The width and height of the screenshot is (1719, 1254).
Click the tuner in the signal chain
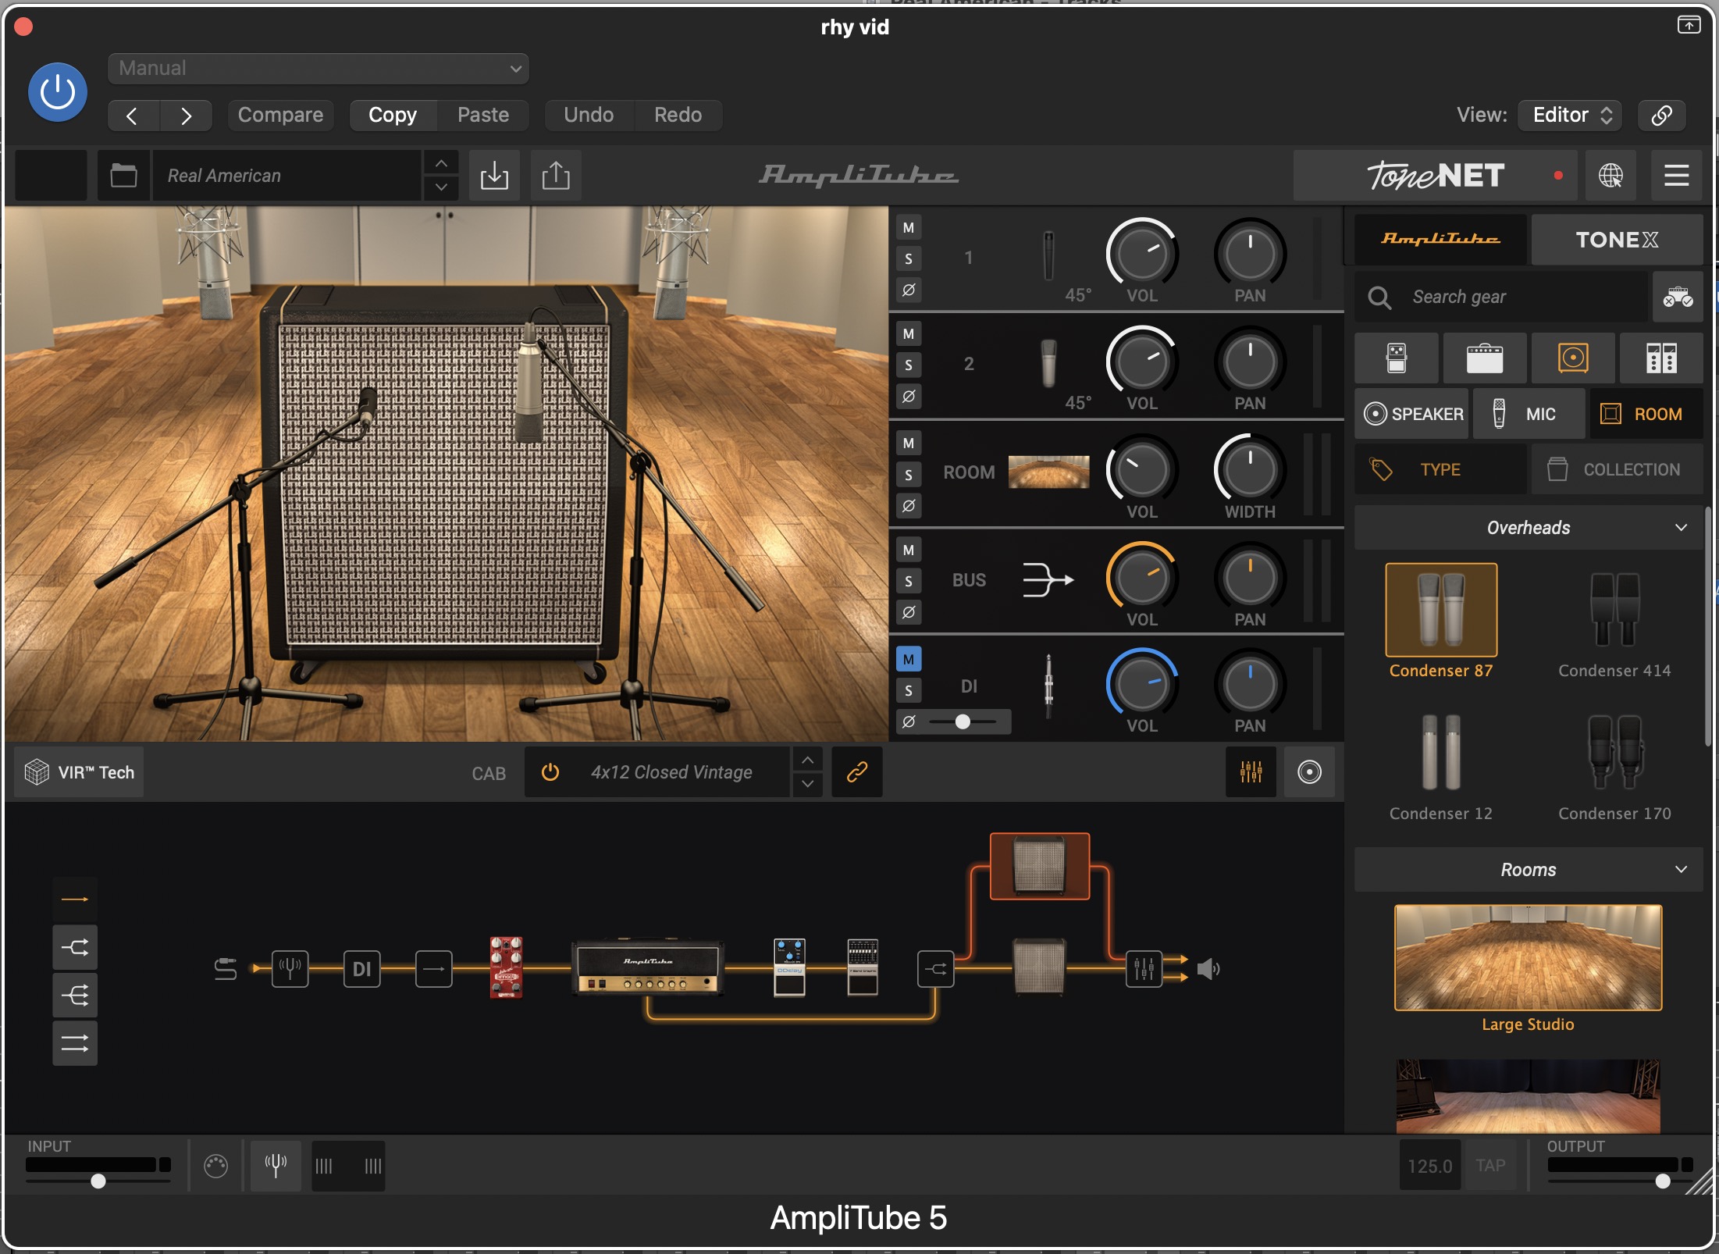(290, 969)
